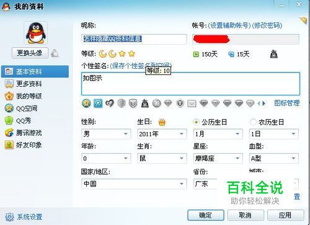Click the QQ penguin icon in title bar
Viewport: 310px width, 225px height.
pyautogui.click(x=6, y=6)
